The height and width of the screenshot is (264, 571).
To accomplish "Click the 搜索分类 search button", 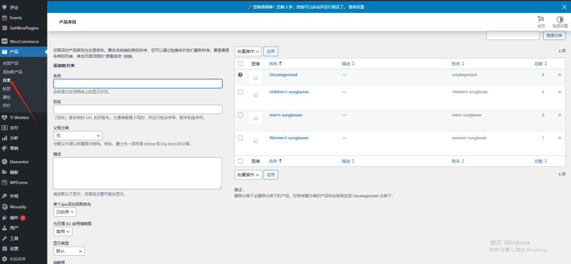I will click(554, 35).
